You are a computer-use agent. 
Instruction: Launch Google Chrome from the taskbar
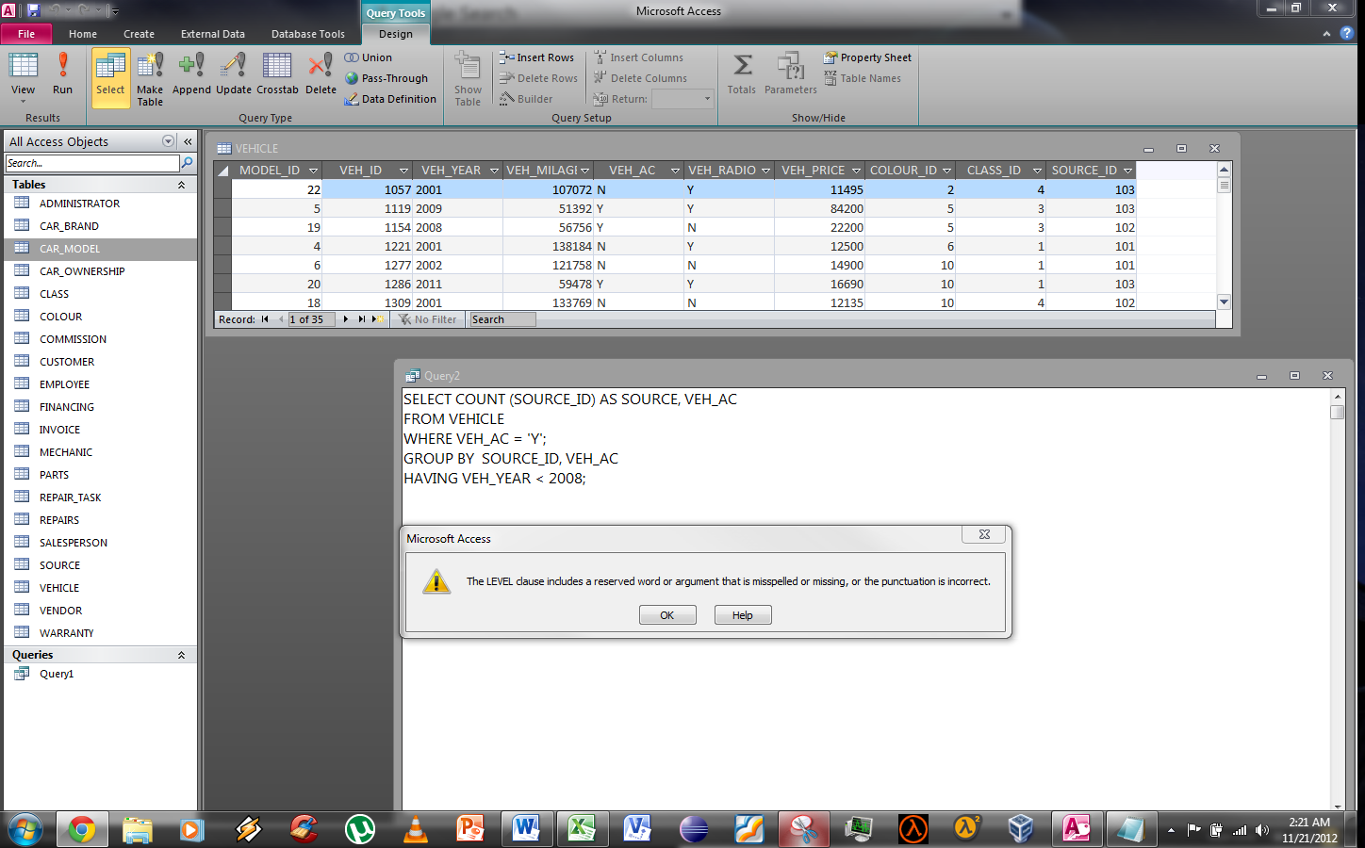[x=81, y=829]
